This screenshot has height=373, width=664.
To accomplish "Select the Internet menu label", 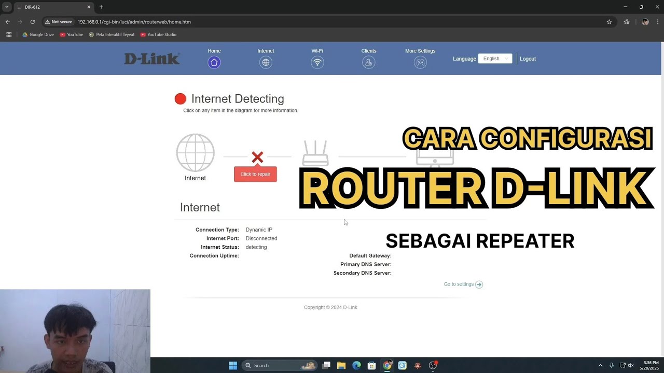I will [266, 51].
